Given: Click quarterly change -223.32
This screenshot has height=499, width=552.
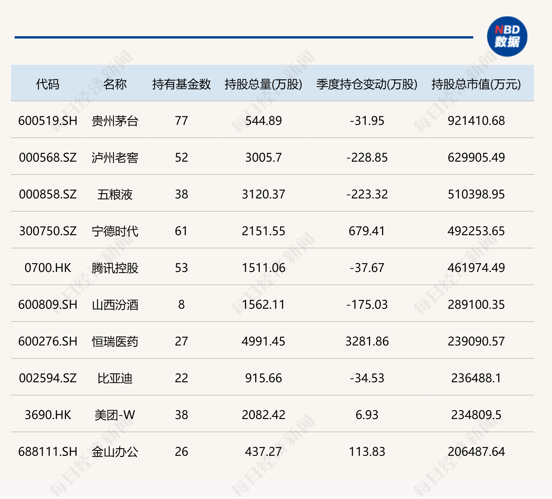Looking at the screenshot, I should tap(367, 194).
